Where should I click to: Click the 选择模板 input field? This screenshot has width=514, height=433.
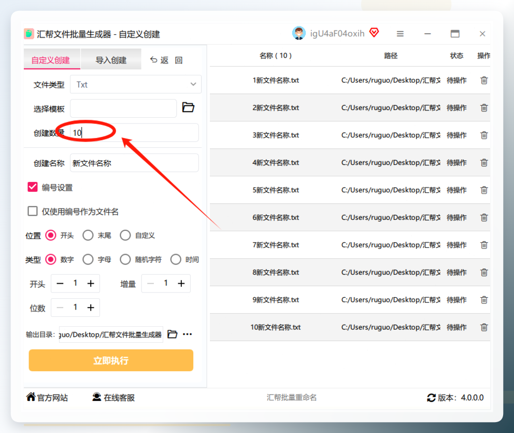tap(123, 108)
